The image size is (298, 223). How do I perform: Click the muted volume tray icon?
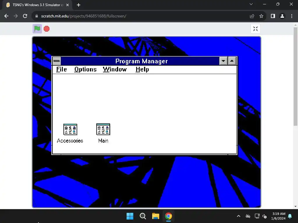pos(265,216)
